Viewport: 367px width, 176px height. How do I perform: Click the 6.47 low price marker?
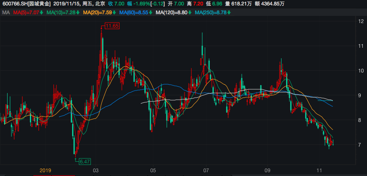coord(85,161)
